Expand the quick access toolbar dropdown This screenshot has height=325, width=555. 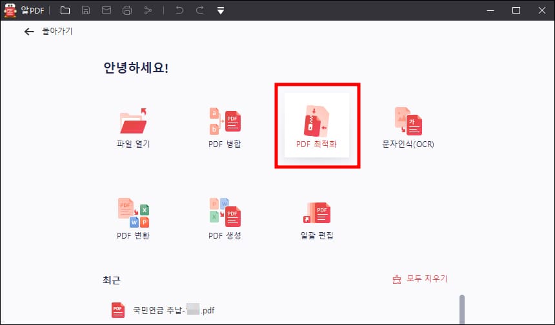point(221,11)
